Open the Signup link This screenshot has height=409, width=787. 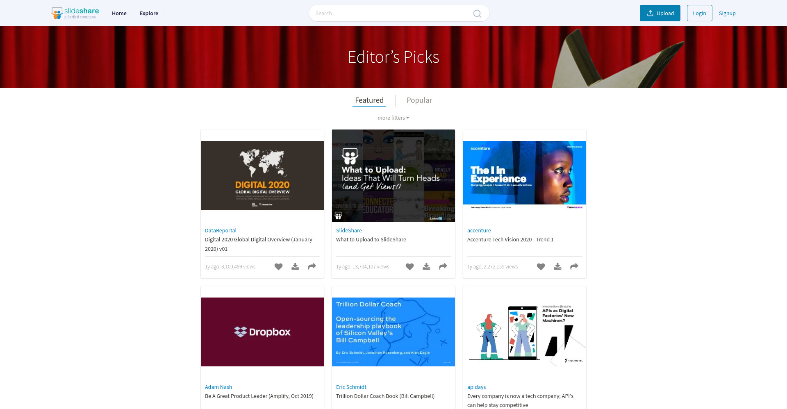(x=727, y=13)
